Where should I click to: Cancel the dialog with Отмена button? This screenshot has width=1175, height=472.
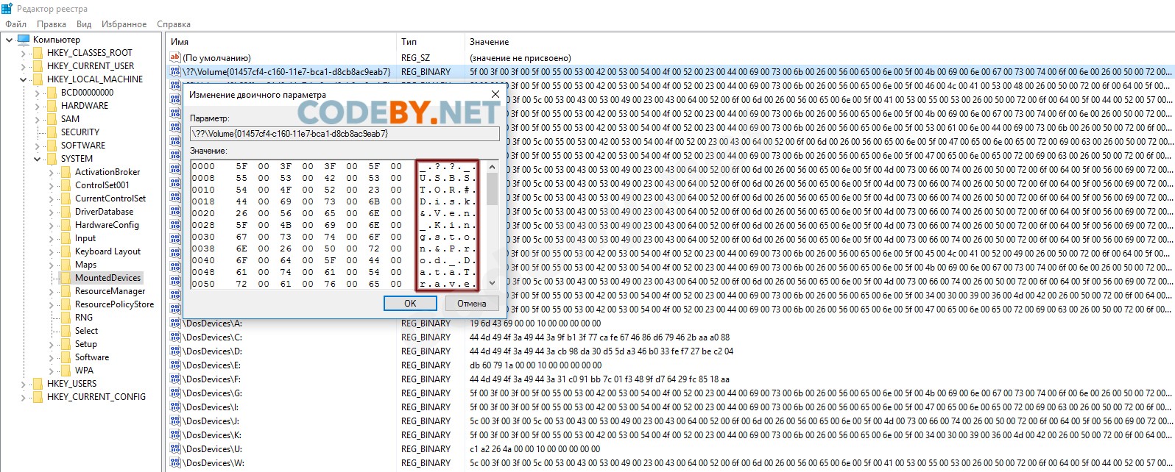pos(471,303)
